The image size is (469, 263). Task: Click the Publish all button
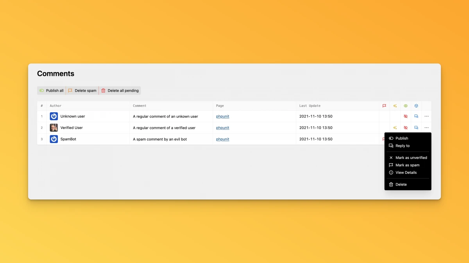51,90
